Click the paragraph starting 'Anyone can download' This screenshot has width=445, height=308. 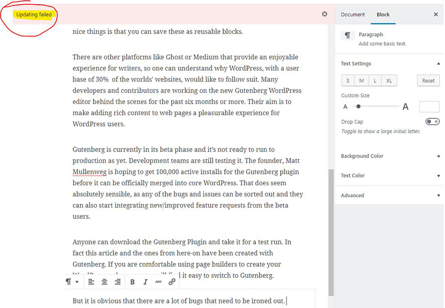(182, 259)
